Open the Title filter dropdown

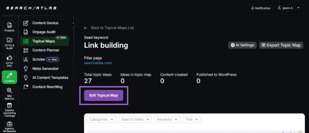(192, 119)
